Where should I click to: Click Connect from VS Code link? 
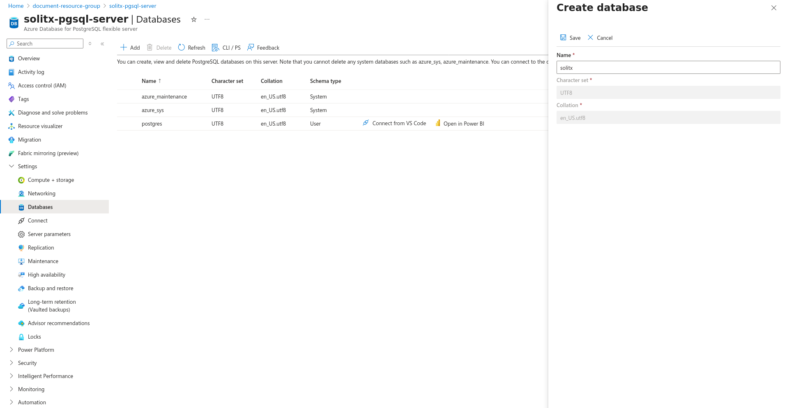point(394,123)
